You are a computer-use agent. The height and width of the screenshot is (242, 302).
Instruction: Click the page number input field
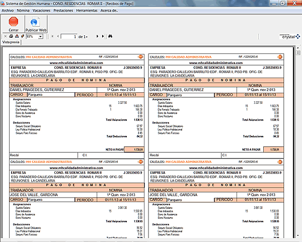coord(68,37)
